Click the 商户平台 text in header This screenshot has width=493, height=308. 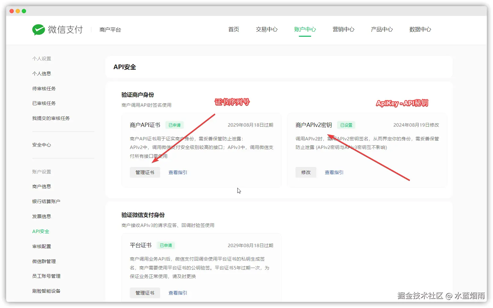point(110,30)
